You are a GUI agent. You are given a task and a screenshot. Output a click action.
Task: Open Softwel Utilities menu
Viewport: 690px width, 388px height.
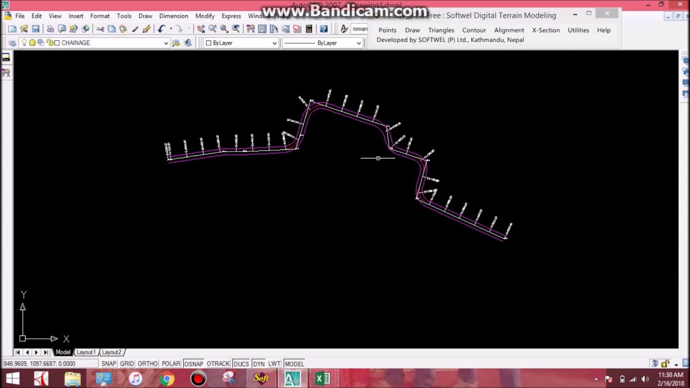pos(578,30)
